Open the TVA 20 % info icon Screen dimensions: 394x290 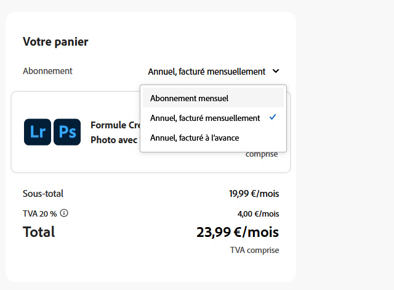click(64, 213)
